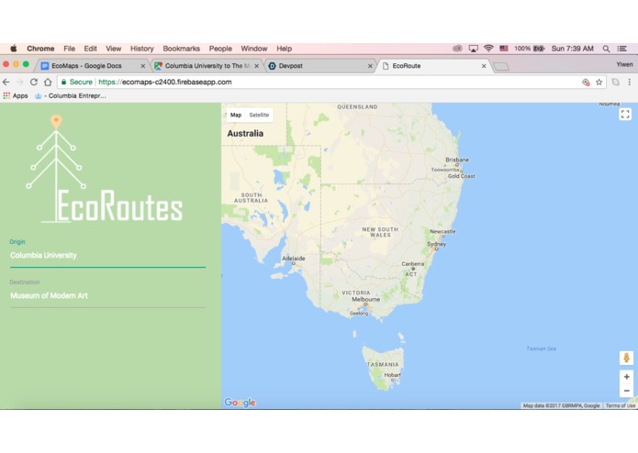Open the Apple menu
The height and width of the screenshot is (453, 638).
[14, 49]
